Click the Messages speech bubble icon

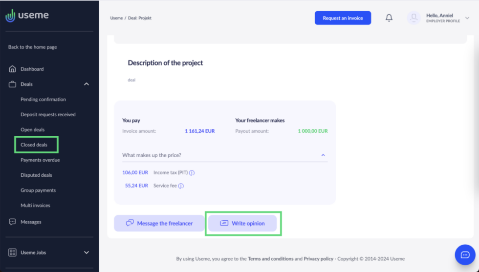[13, 222]
